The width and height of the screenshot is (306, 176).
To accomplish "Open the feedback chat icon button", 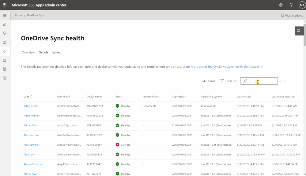I will point(299,31).
